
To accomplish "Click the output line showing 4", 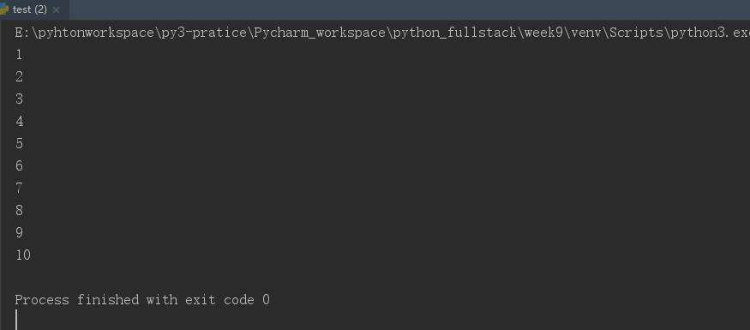I will tap(19, 122).
